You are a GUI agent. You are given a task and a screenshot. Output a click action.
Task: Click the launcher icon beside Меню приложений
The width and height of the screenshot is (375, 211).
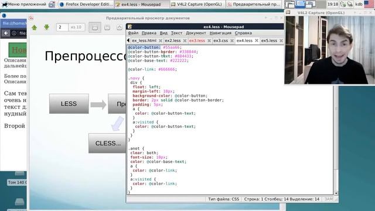(x=52, y=4)
